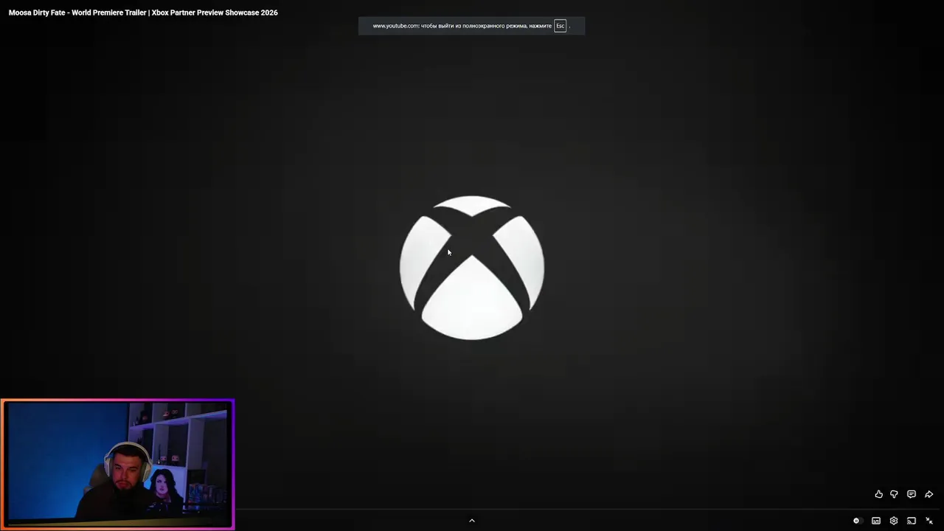Exit full screen mode
Viewport: 944px width, 531px height.
point(929,521)
